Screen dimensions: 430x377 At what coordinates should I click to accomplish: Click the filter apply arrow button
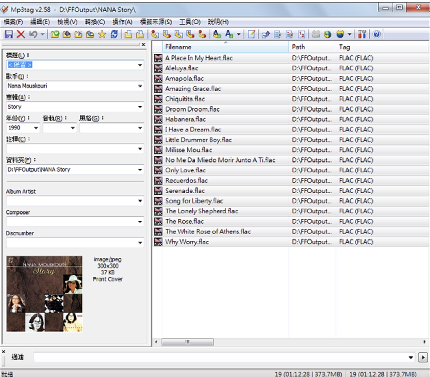point(423,357)
